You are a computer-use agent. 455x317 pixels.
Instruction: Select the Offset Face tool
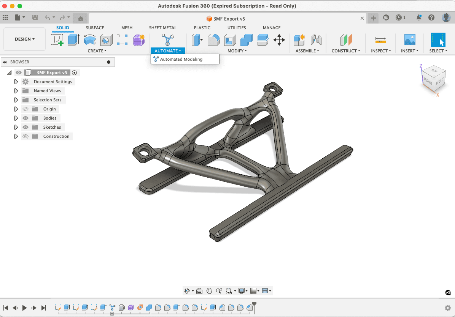coord(262,39)
